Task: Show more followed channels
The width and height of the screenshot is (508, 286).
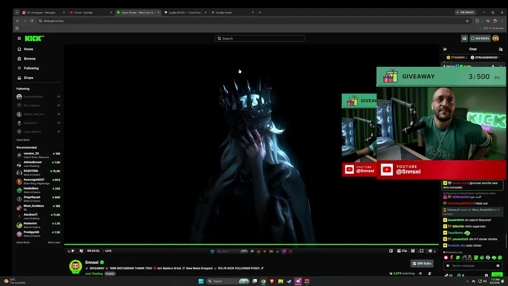Action: 23,140
